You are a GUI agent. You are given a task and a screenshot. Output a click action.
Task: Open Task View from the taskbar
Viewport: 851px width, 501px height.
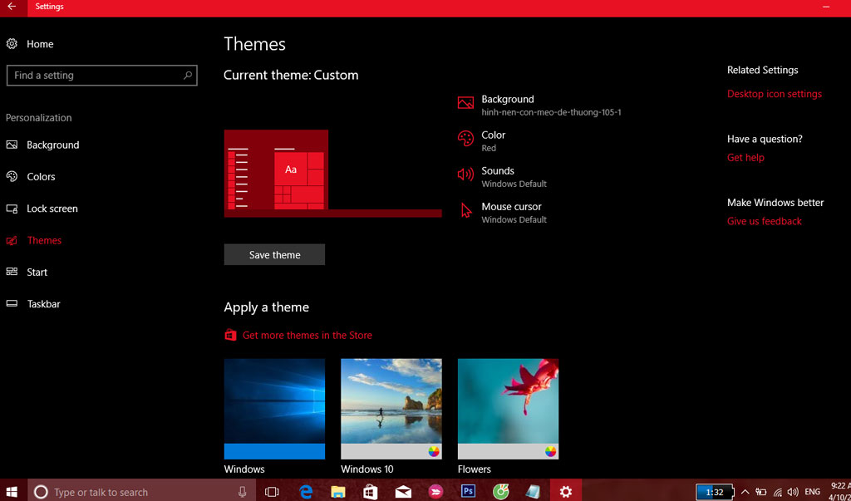click(272, 492)
